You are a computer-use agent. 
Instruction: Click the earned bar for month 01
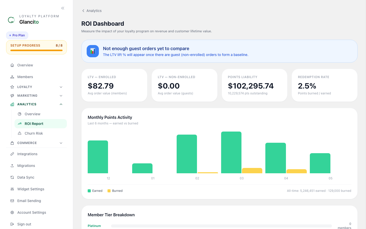(142, 168)
